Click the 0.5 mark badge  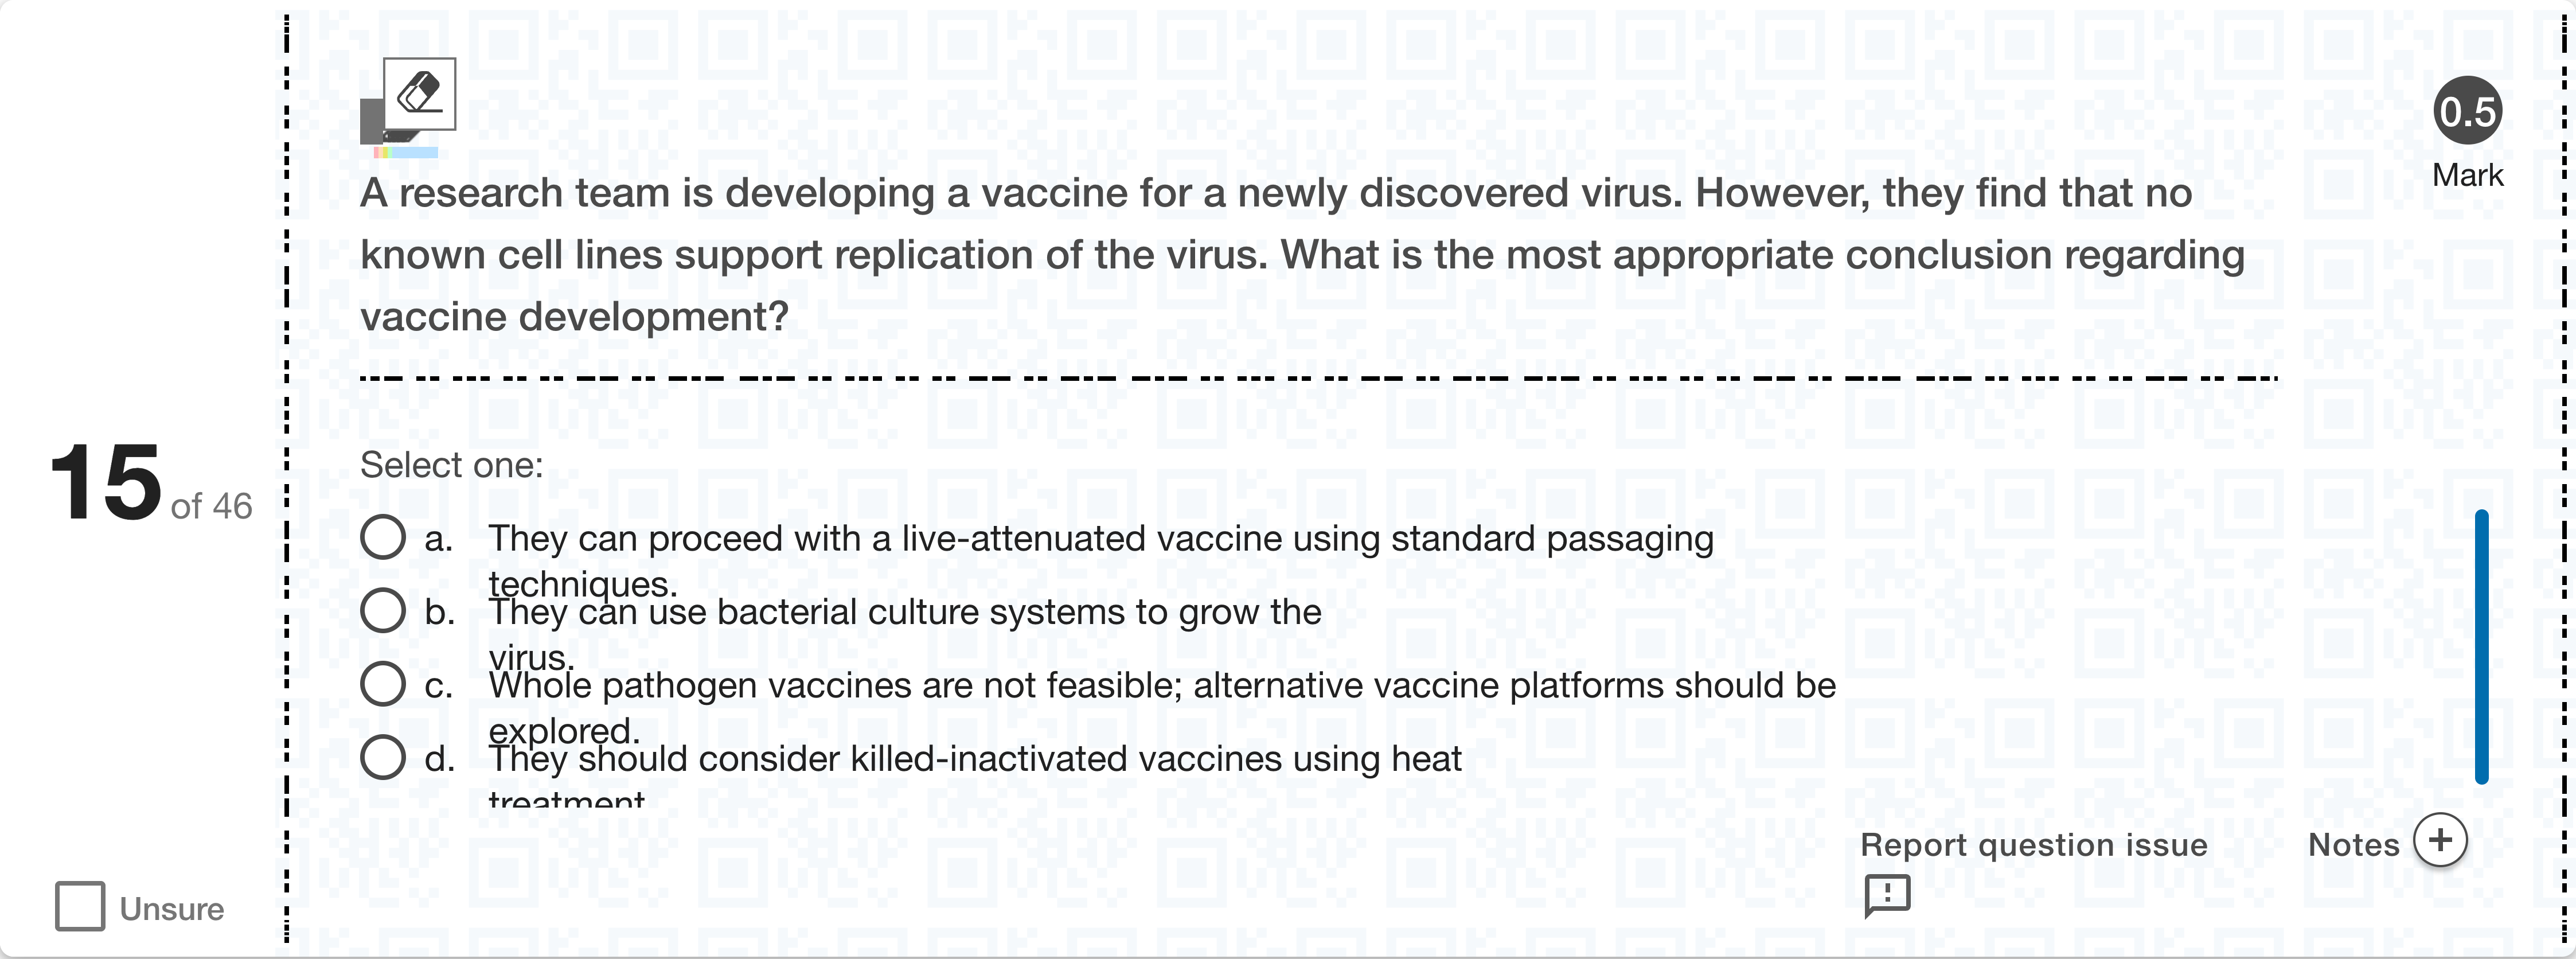click(2467, 111)
